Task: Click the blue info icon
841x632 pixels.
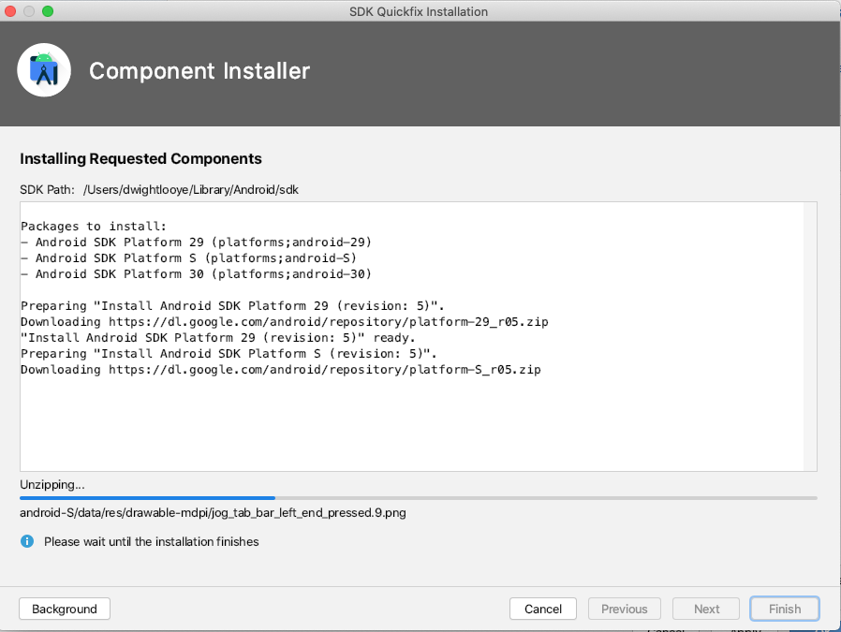Action: coord(27,541)
